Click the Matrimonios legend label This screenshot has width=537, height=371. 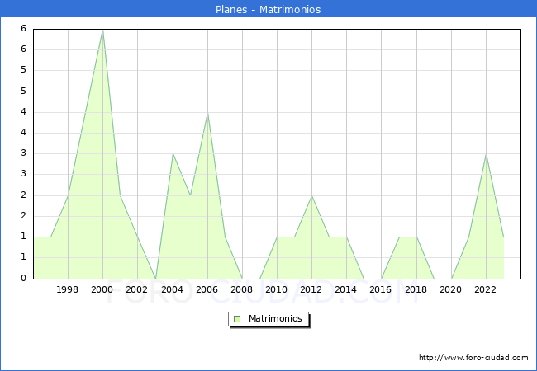pyautogui.click(x=275, y=318)
